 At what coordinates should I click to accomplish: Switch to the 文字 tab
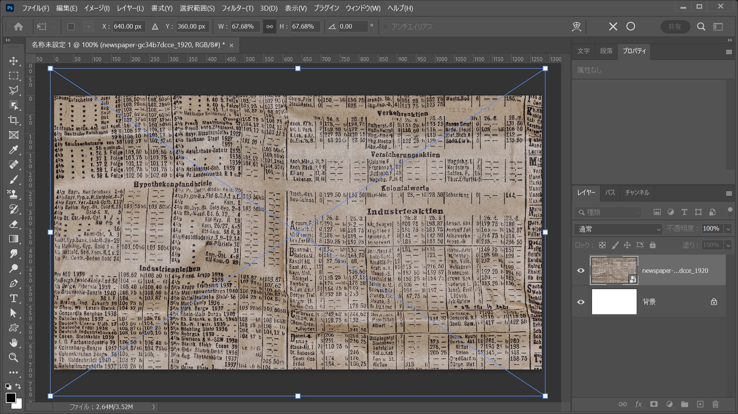click(x=583, y=51)
